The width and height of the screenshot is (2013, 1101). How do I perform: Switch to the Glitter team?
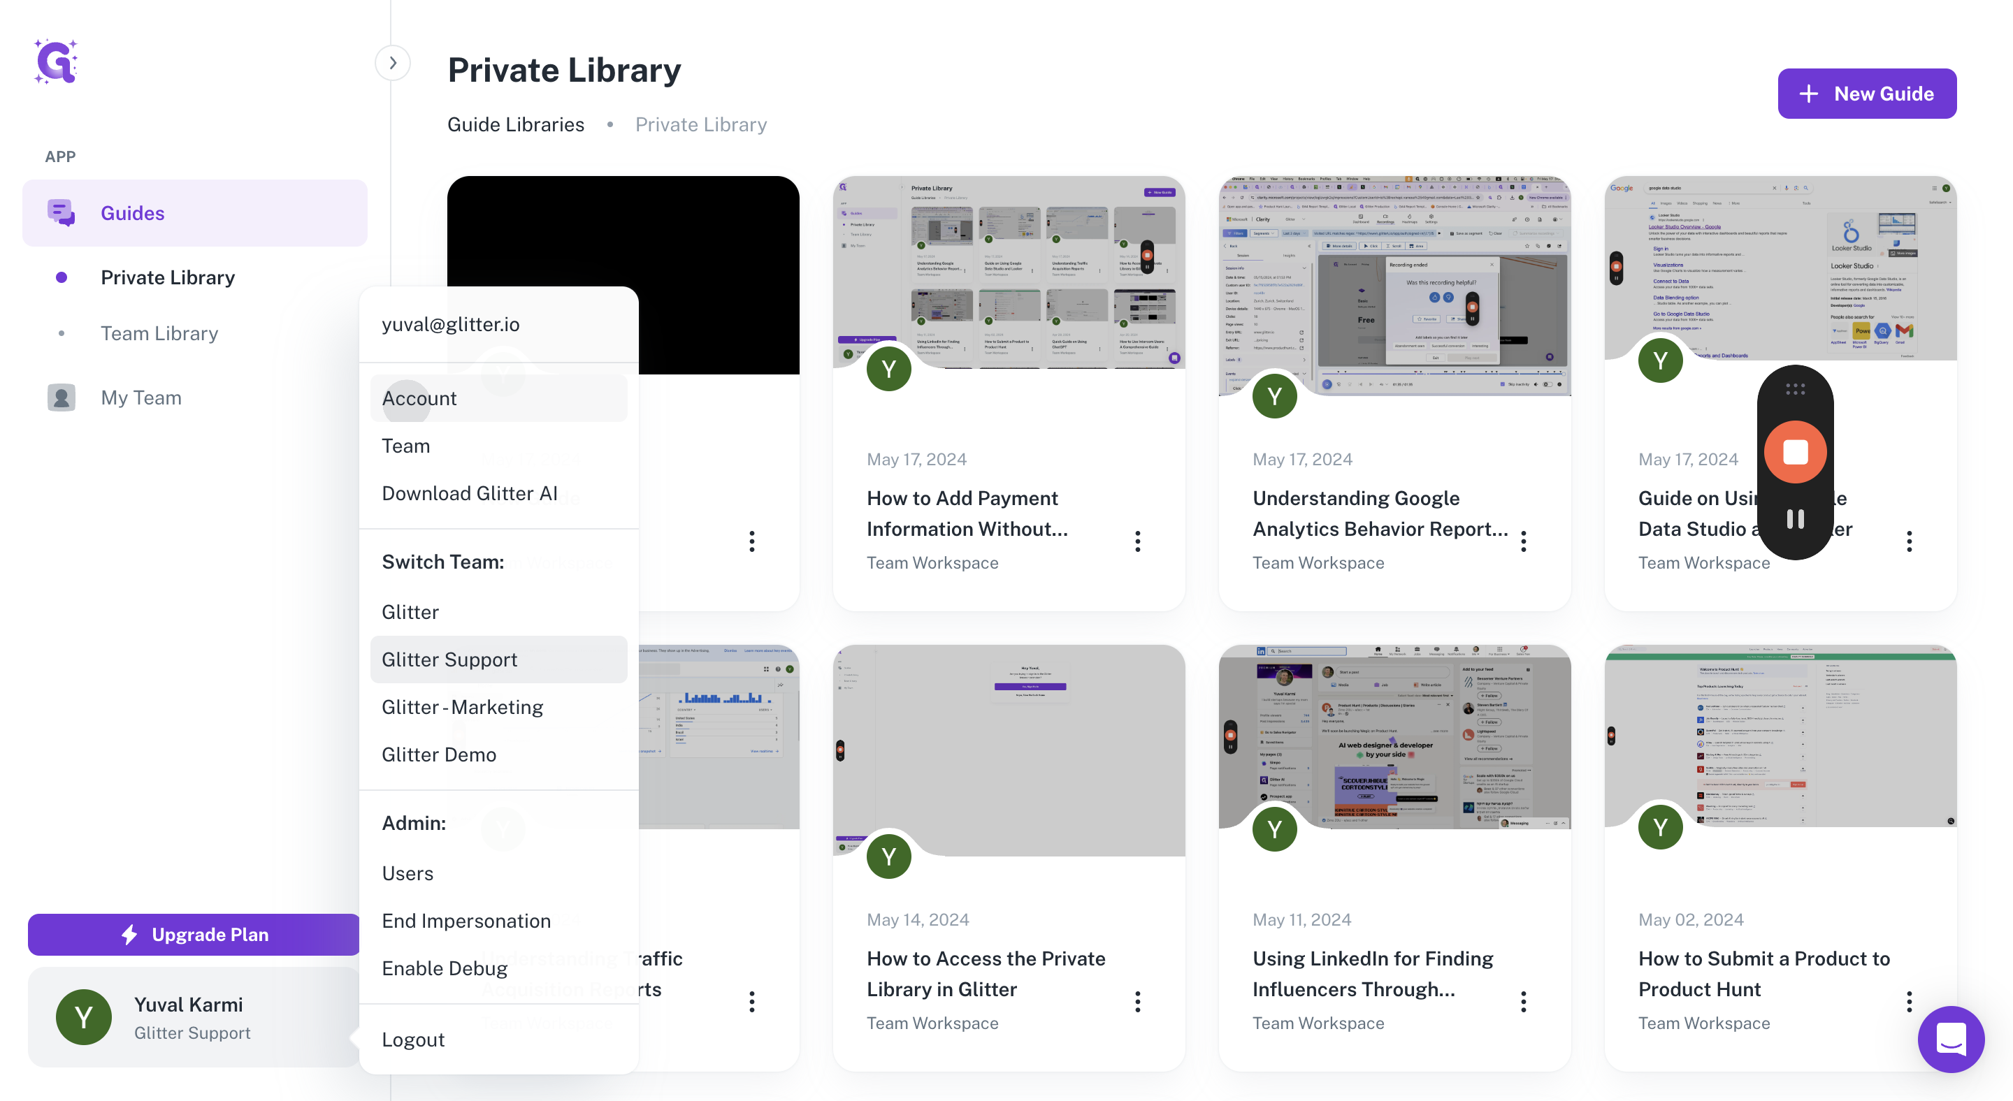498,612
